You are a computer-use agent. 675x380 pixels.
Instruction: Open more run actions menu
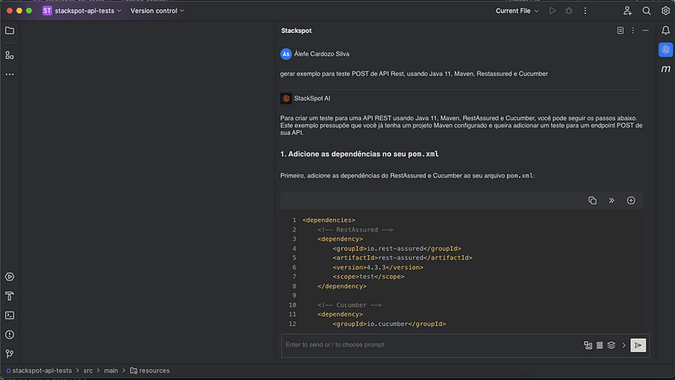[585, 11]
